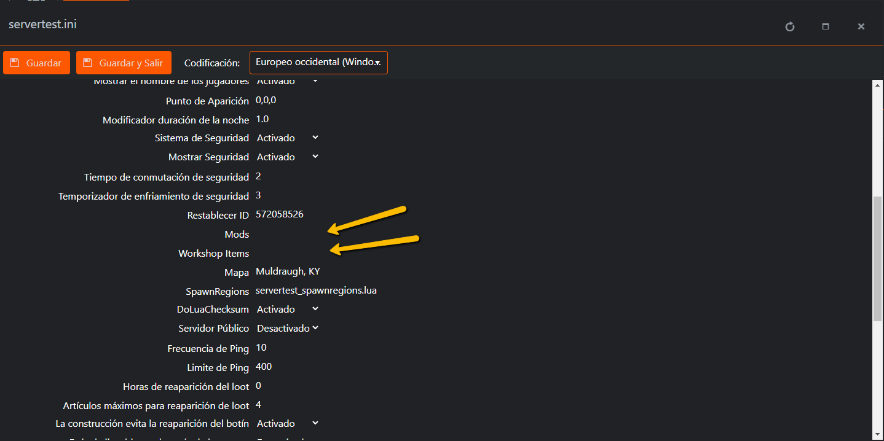The image size is (884, 441).
Task: Click the refresh icon in title bar
Action: (790, 26)
